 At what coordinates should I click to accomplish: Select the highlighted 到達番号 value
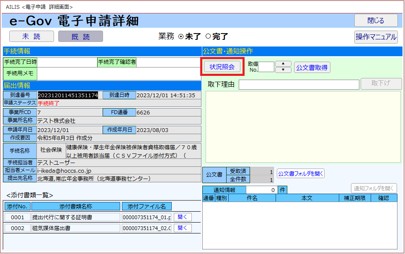click(x=68, y=96)
